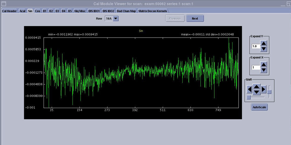Click the AutoScale button
Viewport: 291px width, 145px height.
click(259, 107)
